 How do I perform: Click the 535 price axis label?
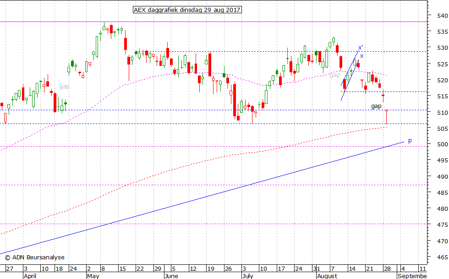(443, 32)
